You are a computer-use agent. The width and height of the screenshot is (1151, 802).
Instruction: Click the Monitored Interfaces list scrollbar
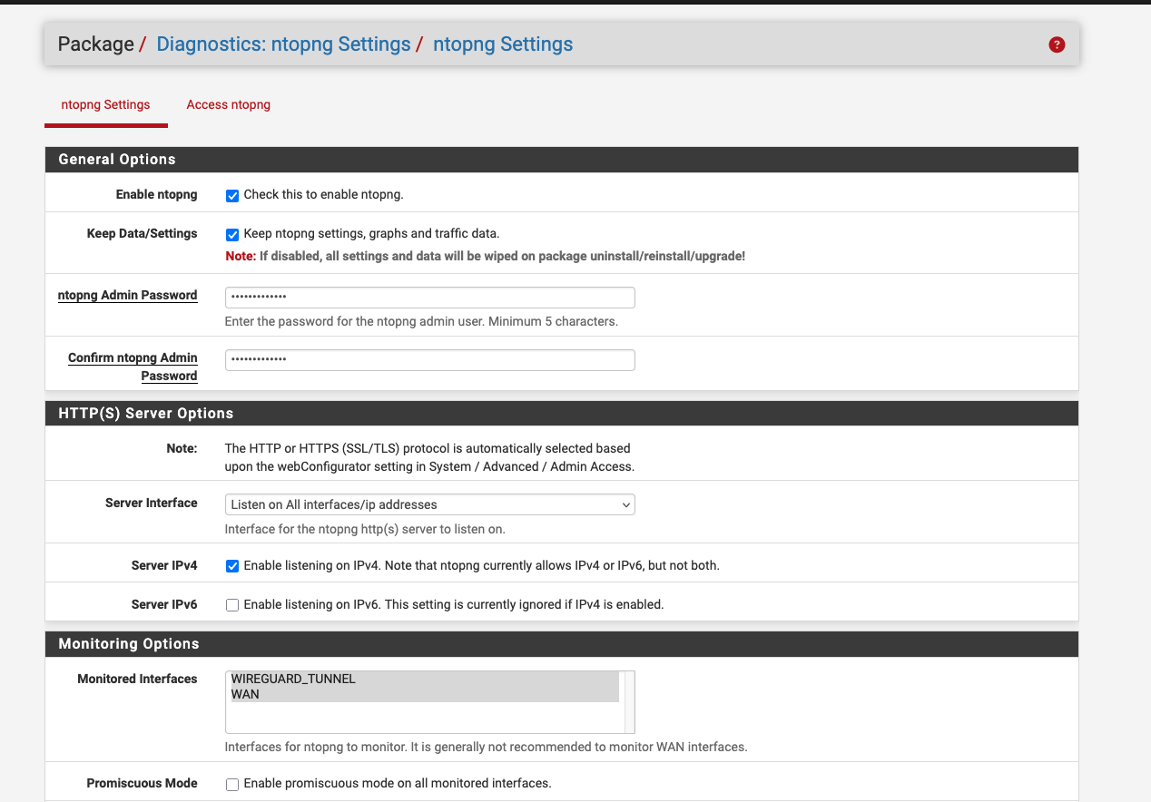coord(629,701)
